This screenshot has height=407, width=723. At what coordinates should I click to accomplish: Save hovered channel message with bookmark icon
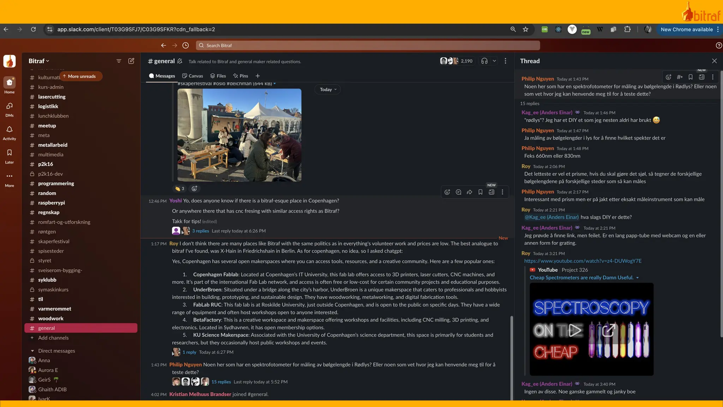point(480,192)
